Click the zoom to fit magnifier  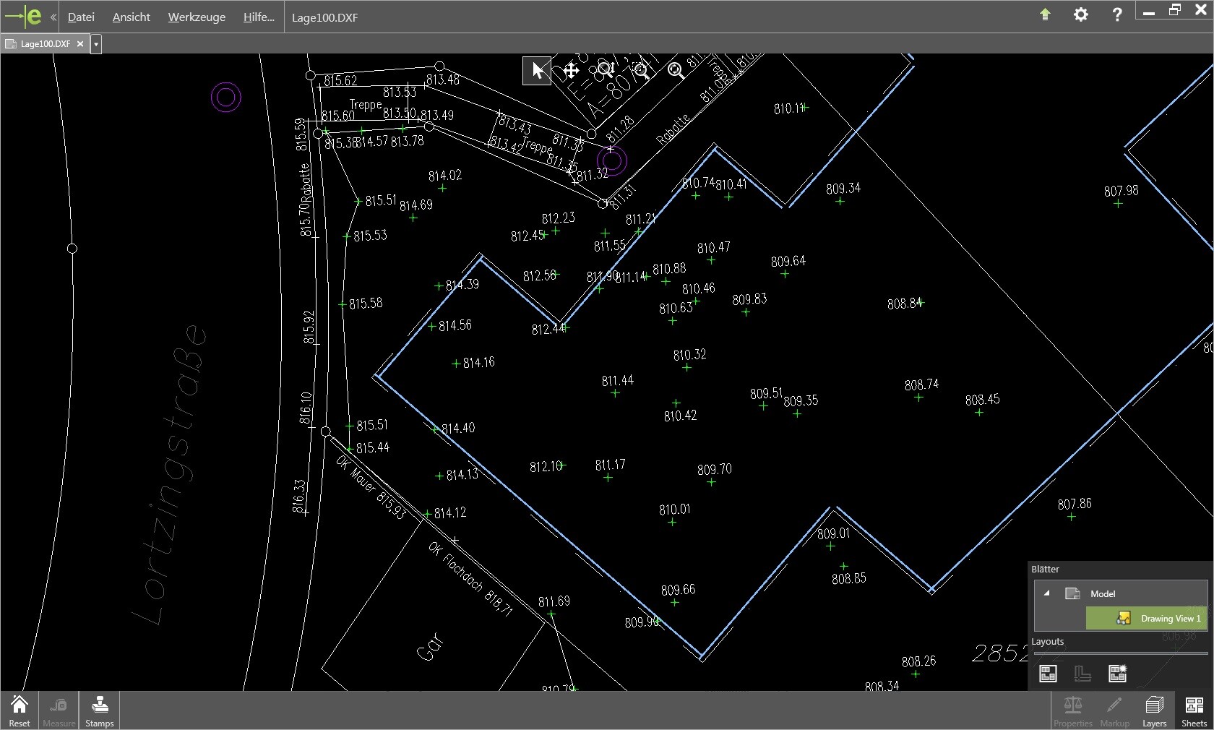point(676,70)
